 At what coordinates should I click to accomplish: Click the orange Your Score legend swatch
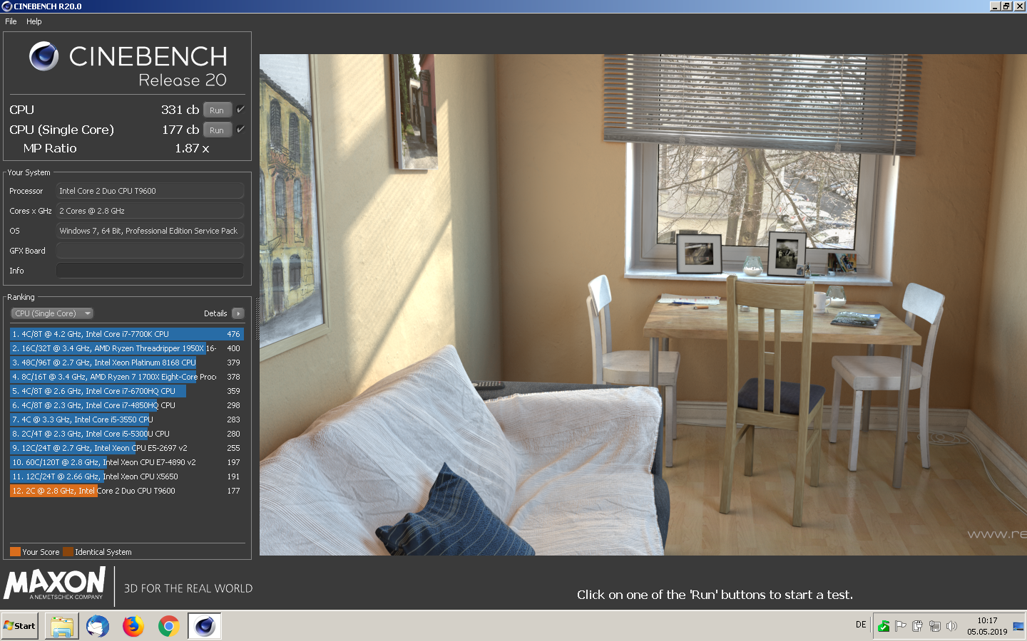click(15, 552)
